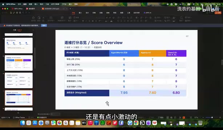Click the 加权总分 (Weighted) row label
Screen dimensions: 223x130
pos(87,93)
